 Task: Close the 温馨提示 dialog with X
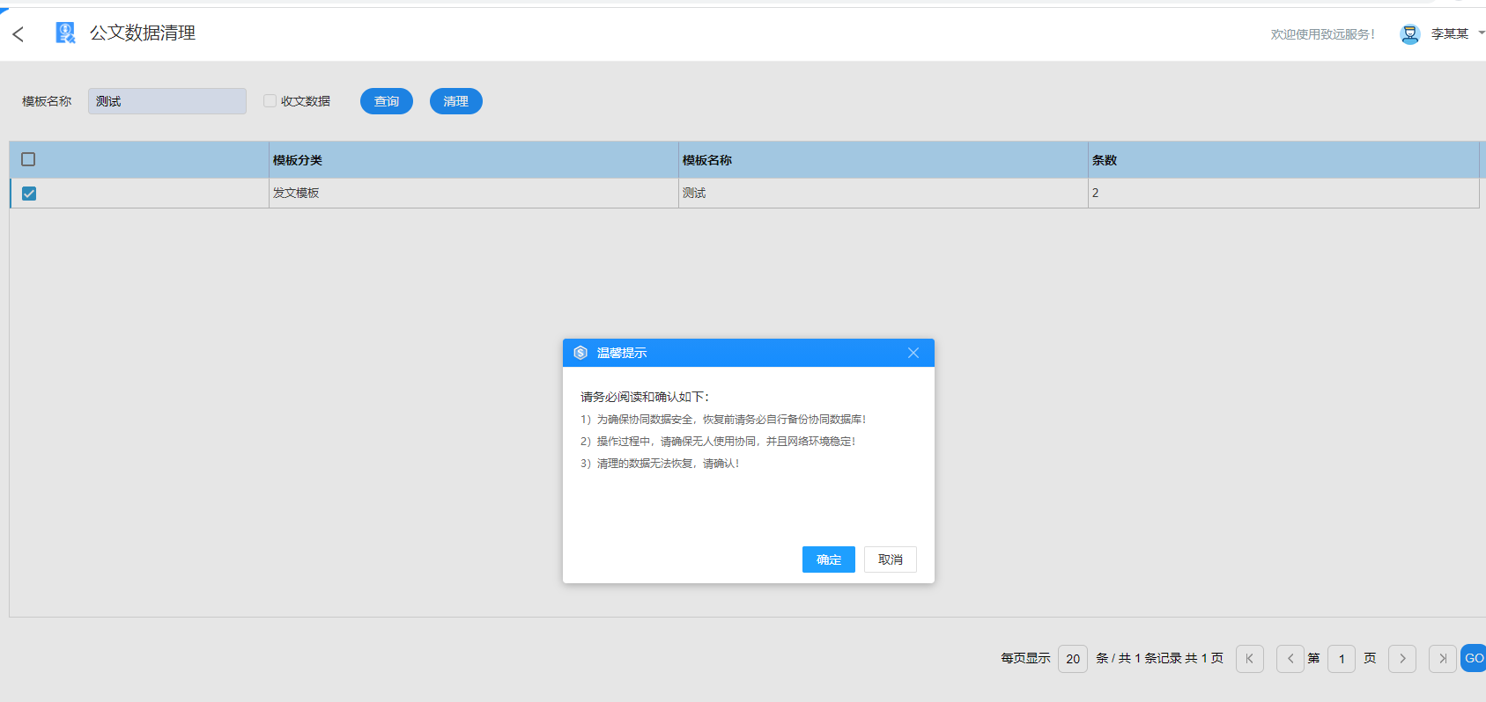pyautogui.click(x=913, y=353)
